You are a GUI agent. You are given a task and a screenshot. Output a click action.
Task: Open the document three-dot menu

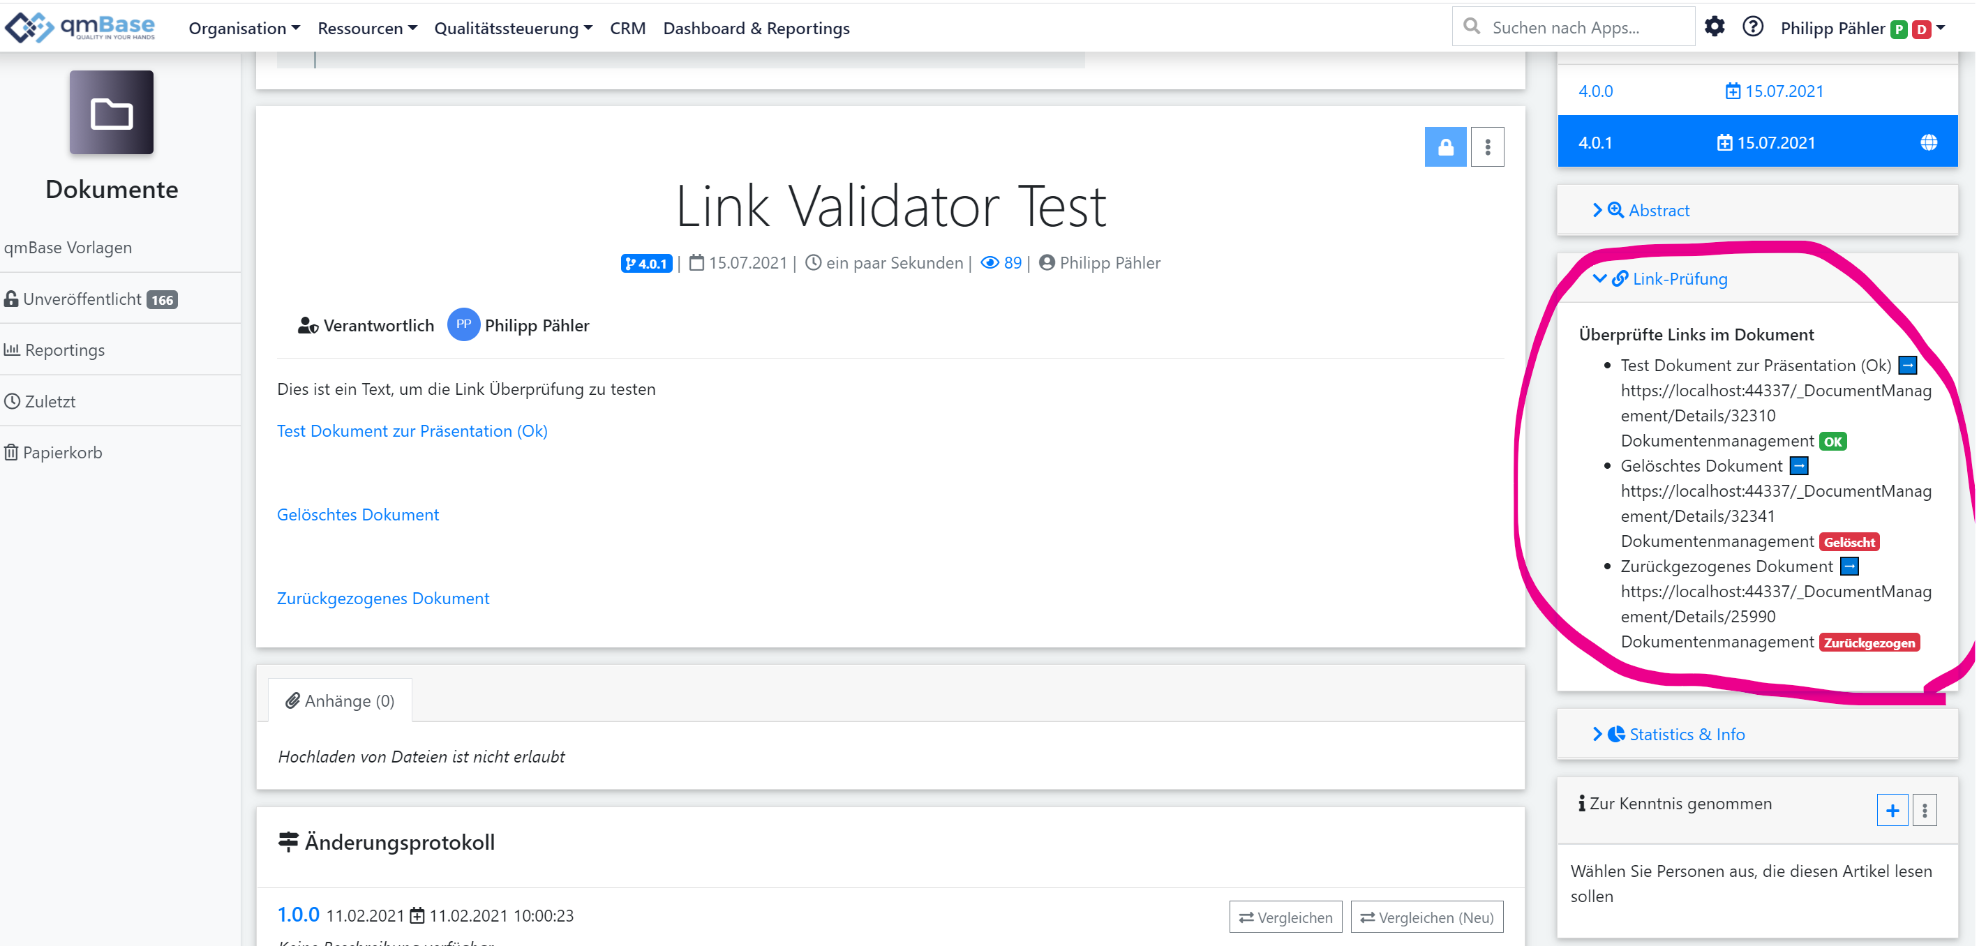click(x=1488, y=147)
